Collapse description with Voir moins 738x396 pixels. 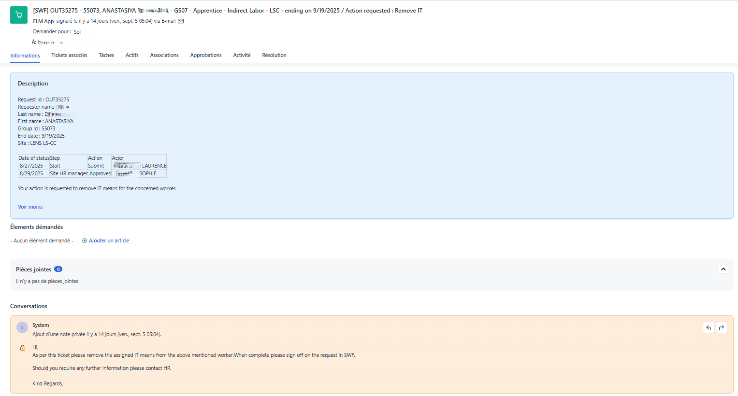(x=30, y=207)
